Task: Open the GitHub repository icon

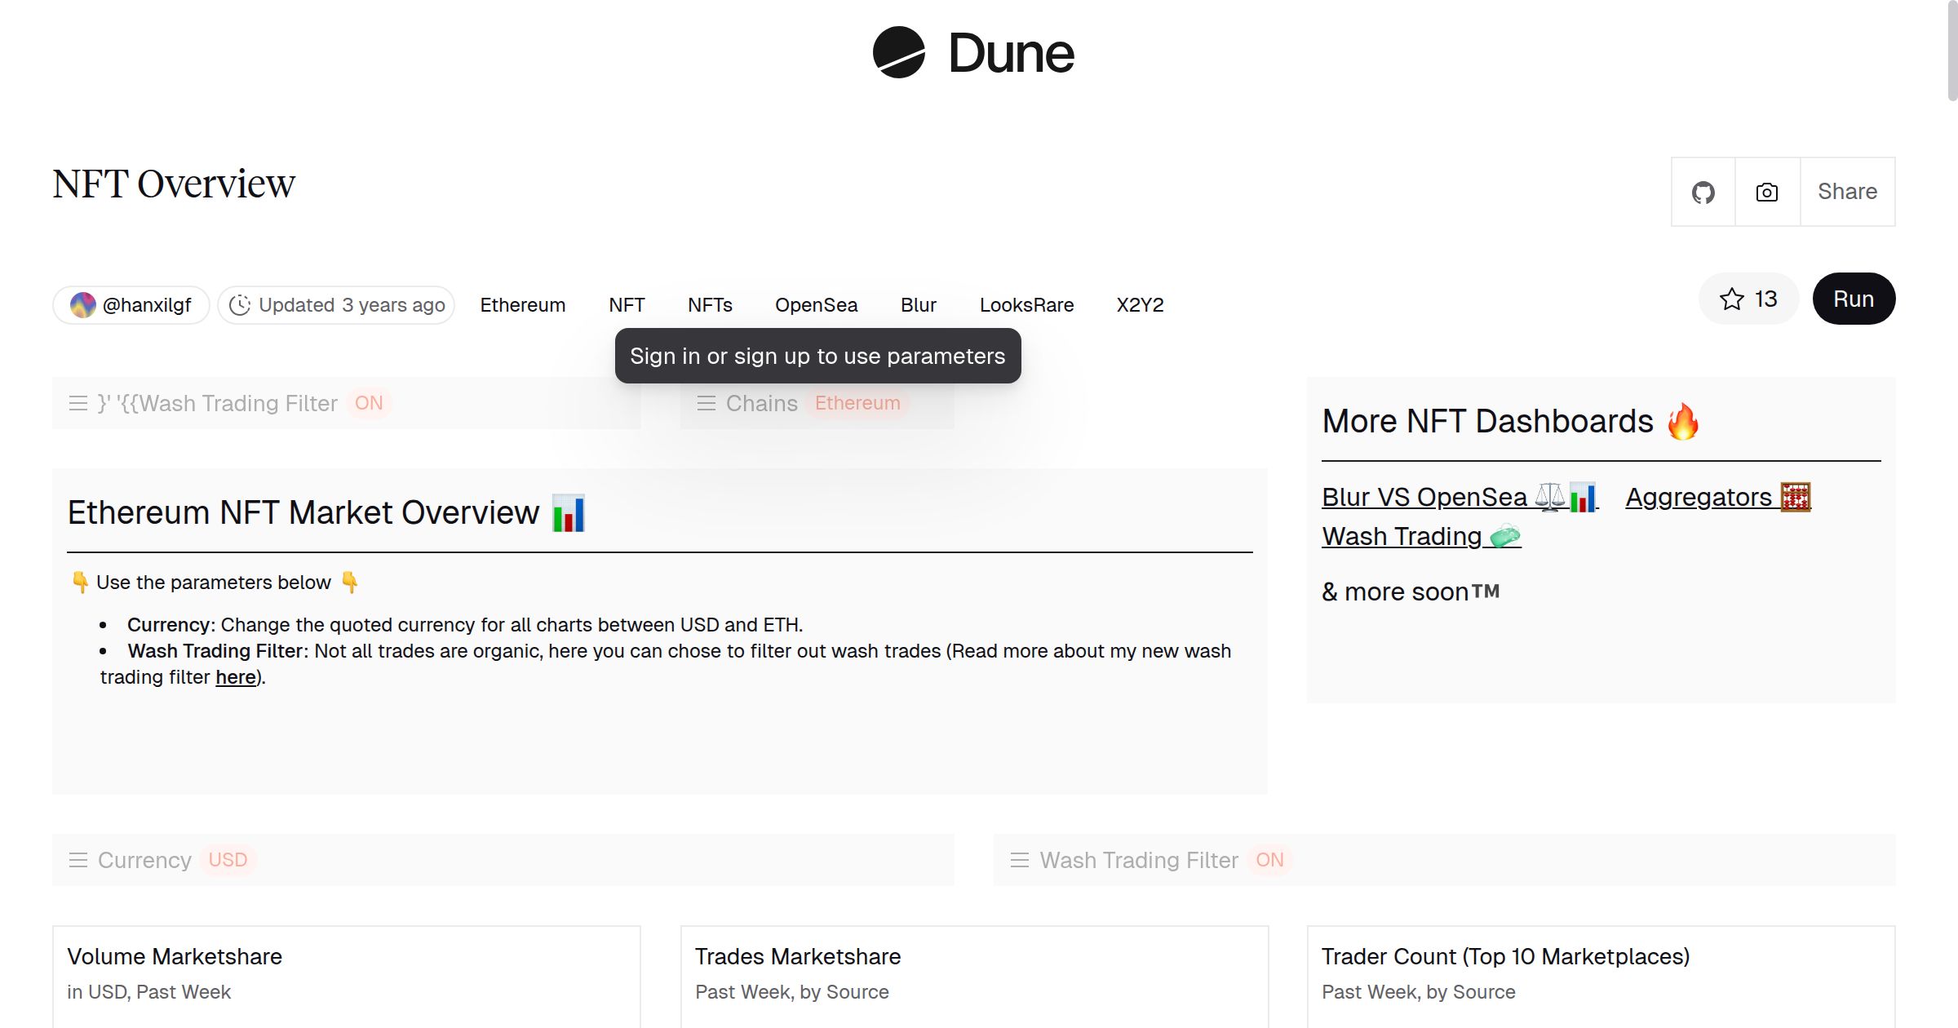Action: 1703,193
